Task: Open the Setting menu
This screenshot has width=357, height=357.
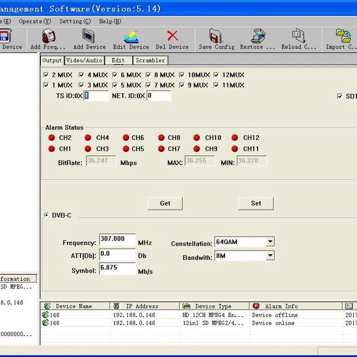Action: point(75,21)
